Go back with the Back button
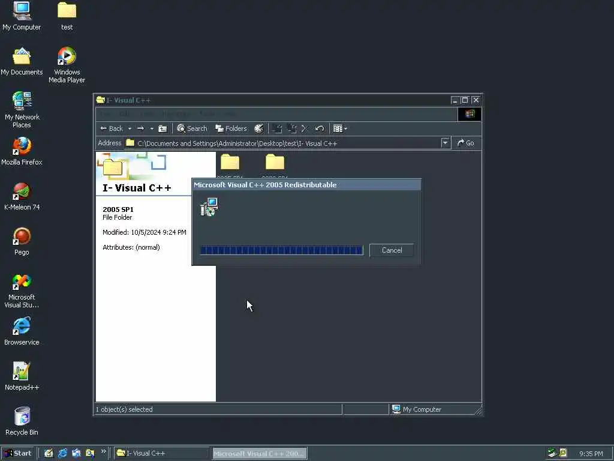The width and height of the screenshot is (614, 461). click(112, 128)
